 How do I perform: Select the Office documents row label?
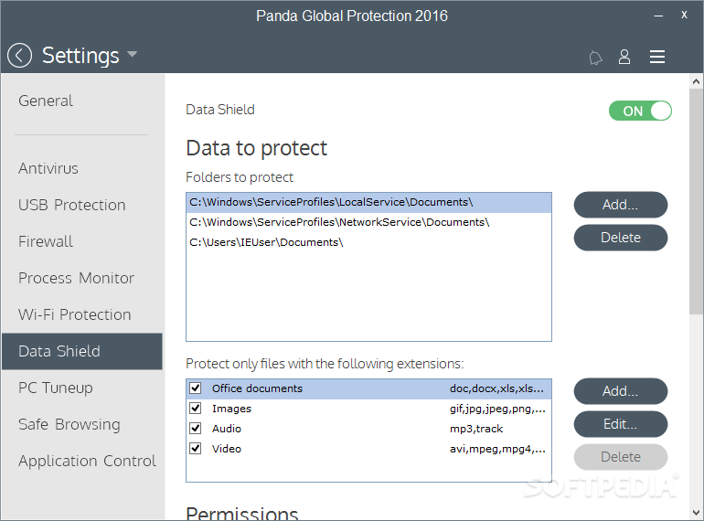[x=257, y=388]
